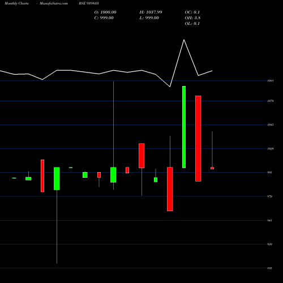Click the low value 'L: 999.00'
Image resolution: width=283 pixels, height=283 pixels.
(149, 18)
